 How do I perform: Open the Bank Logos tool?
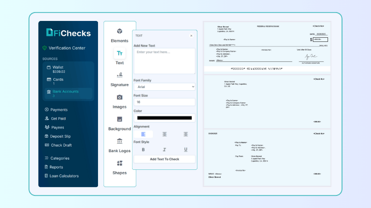tap(119, 145)
